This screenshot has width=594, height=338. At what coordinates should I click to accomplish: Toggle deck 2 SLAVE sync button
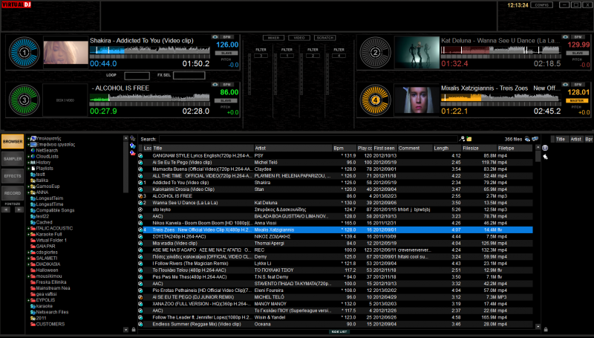click(578, 53)
